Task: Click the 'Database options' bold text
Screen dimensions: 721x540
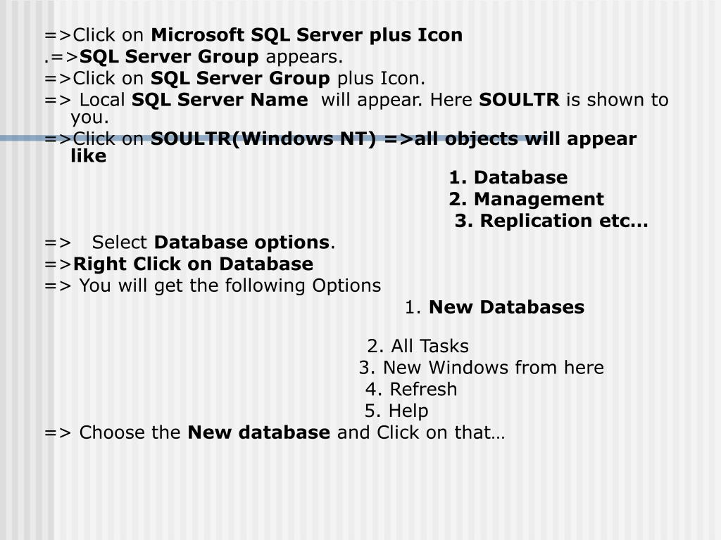Action: (242, 243)
